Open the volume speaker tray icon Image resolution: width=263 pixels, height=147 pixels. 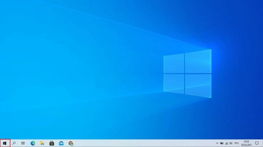tap(231, 143)
